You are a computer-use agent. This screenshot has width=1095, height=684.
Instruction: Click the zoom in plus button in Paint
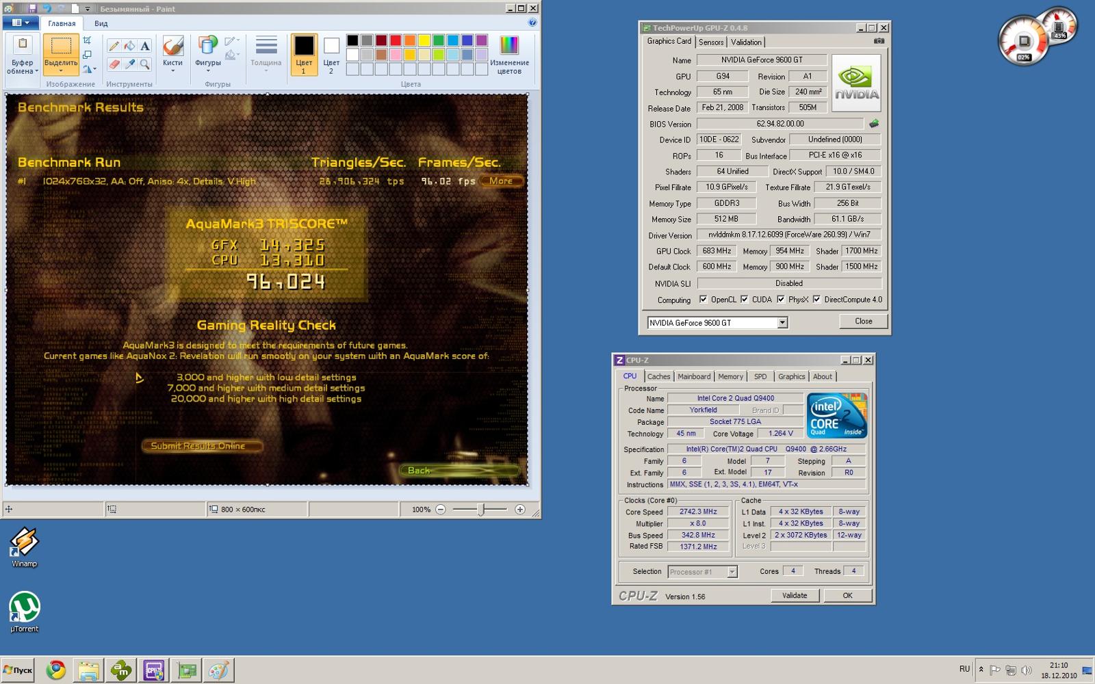pos(520,510)
